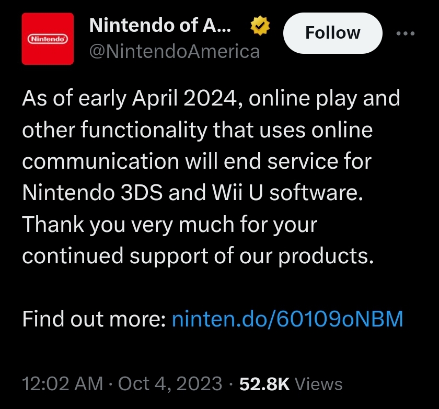This screenshot has height=409, width=439.
Task: Click the 'Thank you very much for your' line
Action: (170, 225)
